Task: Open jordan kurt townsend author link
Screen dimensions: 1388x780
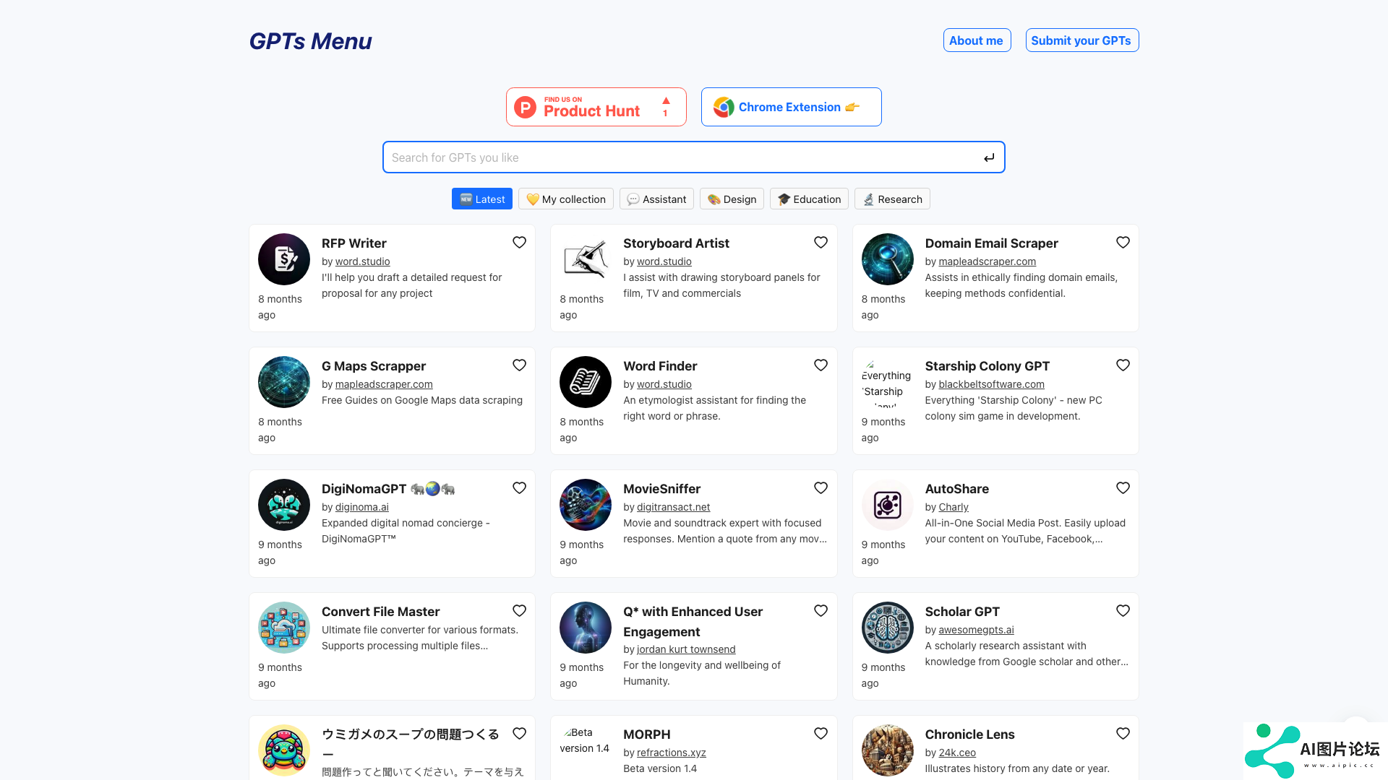Action: coord(685,649)
